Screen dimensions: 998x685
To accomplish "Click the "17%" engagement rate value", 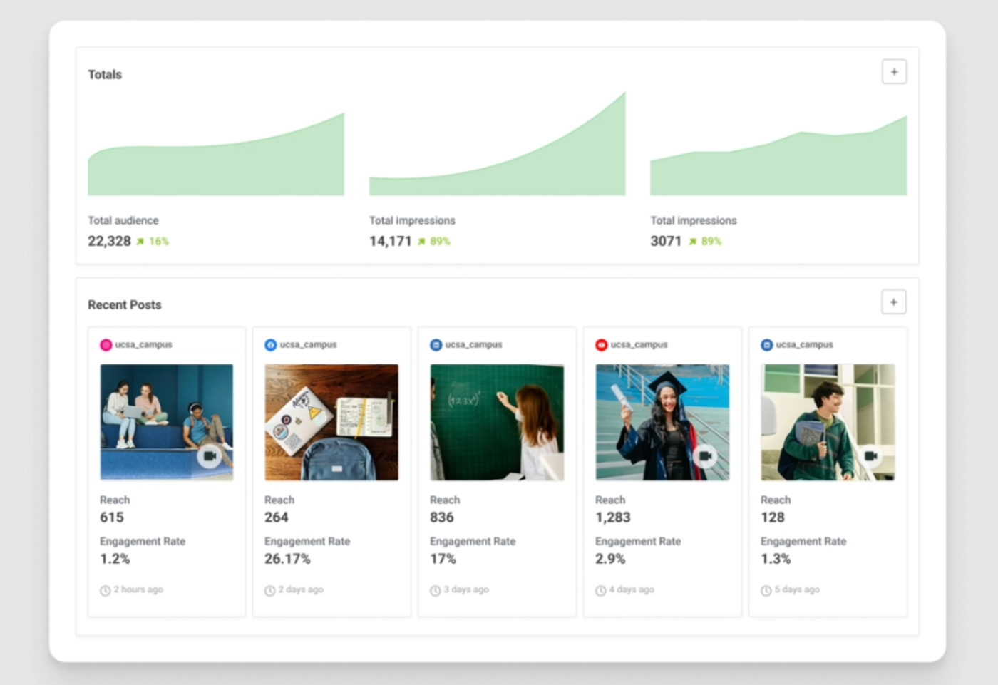I will tap(443, 560).
